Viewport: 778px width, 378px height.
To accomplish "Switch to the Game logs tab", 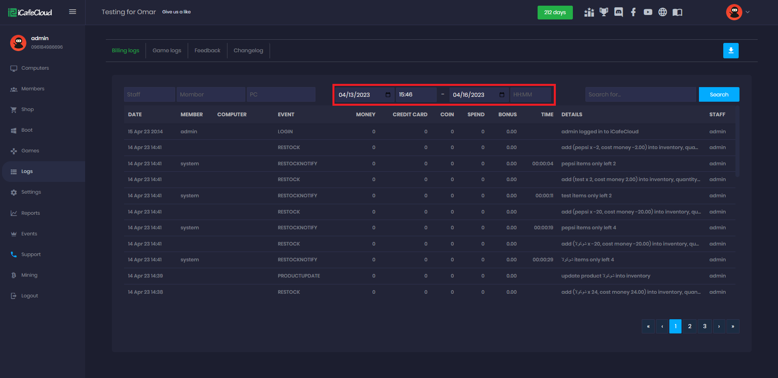I will point(167,51).
